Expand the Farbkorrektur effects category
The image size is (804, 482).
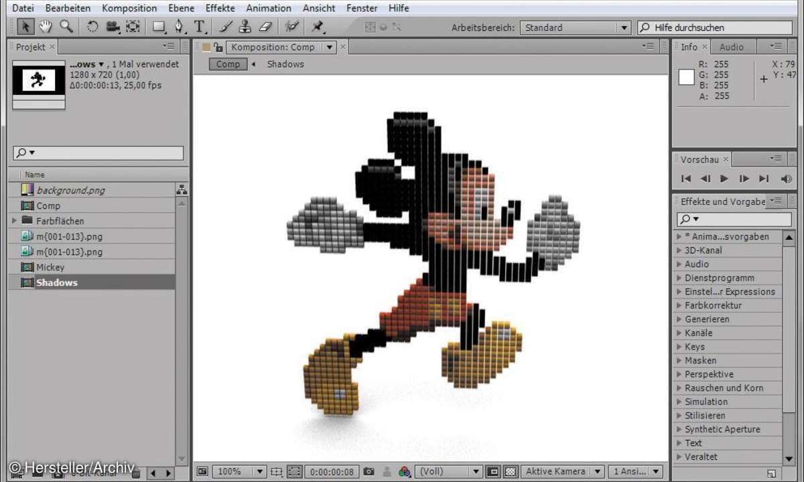tap(679, 305)
